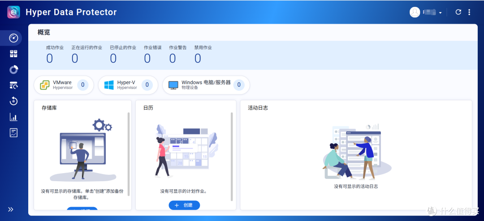Image resolution: width=484 pixels, height=221 pixels.
Task: Open the user account dropdown arrow
Action: 441,13
